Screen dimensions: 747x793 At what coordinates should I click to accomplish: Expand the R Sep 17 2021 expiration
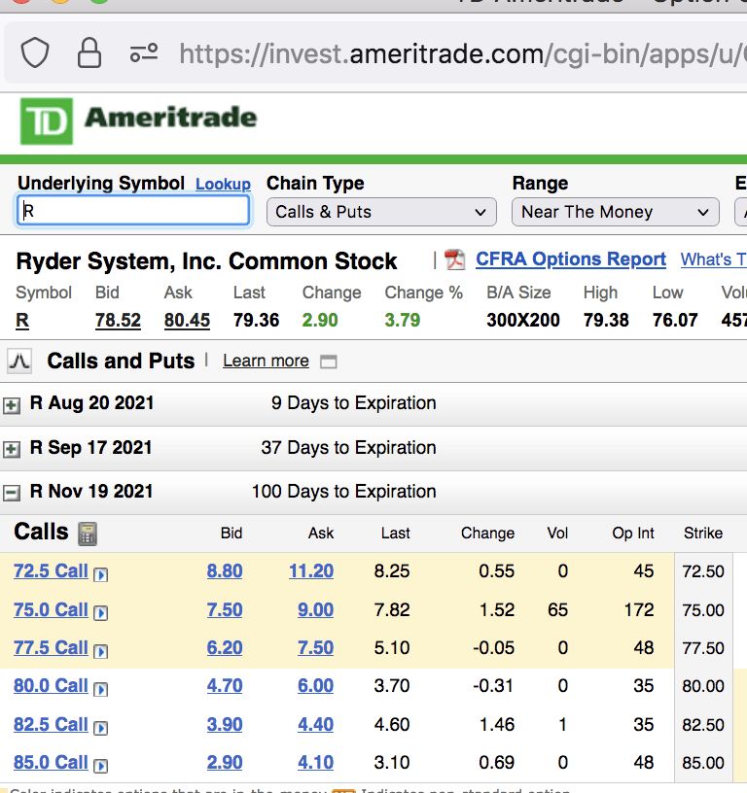pos(12,449)
